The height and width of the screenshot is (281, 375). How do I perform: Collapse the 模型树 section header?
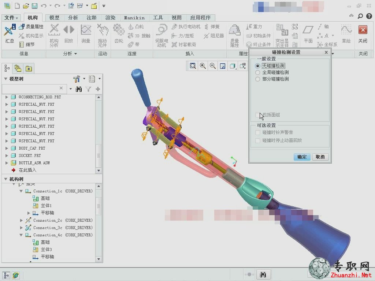[x=5, y=79]
